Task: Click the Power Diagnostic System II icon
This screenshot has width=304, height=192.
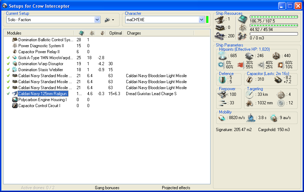Action: click(15, 46)
